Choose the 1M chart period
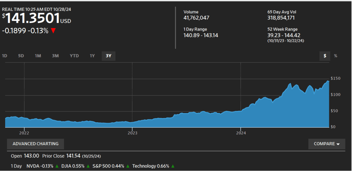This screenshot has height=171, width=352. click(x=38, y=56)
